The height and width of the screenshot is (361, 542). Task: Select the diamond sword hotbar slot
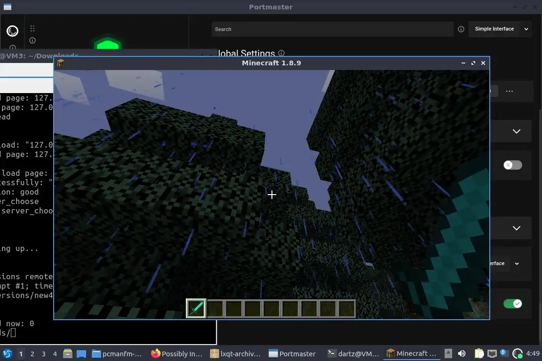pyautogui.click(x=196, y=308)
